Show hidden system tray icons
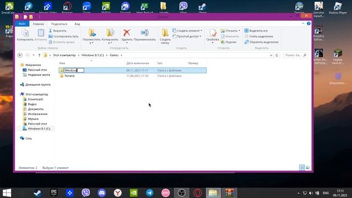This screenshot has height=198, width=352. coord(298,193)
